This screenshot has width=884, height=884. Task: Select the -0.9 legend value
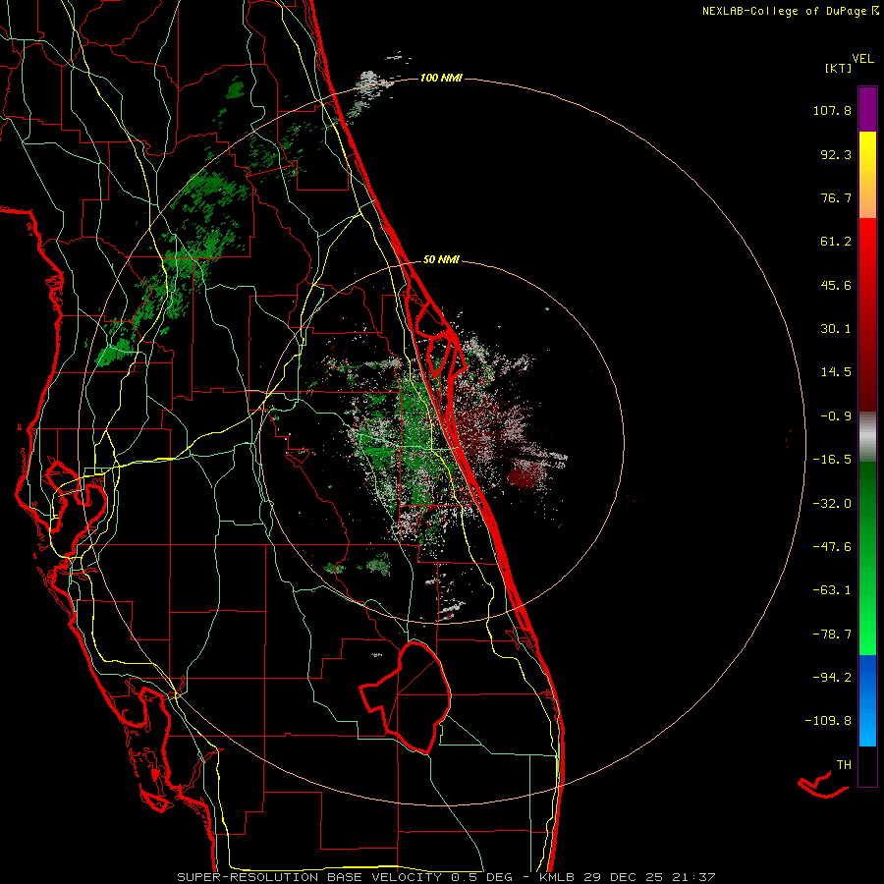(836, 416)
